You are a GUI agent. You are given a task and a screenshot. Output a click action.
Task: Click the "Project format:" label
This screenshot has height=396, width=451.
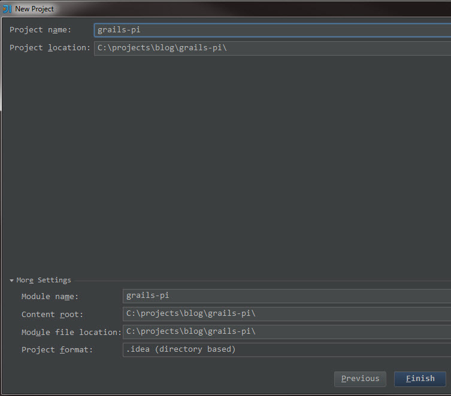57,350
